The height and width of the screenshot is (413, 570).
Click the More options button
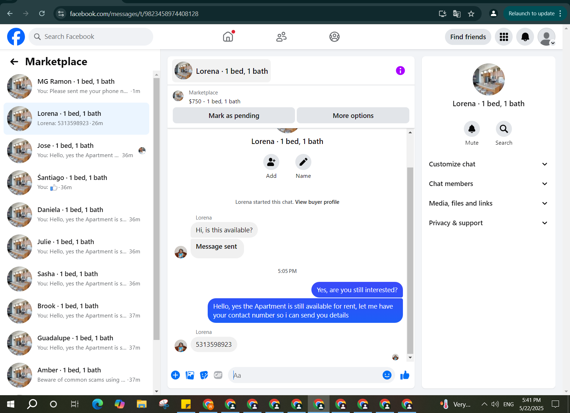pyautogui.click(x=353, y=115)
